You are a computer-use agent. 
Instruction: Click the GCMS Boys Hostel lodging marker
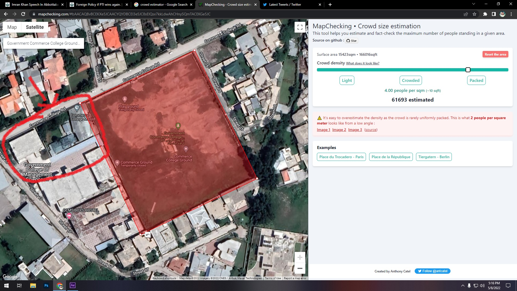point(69,216)
